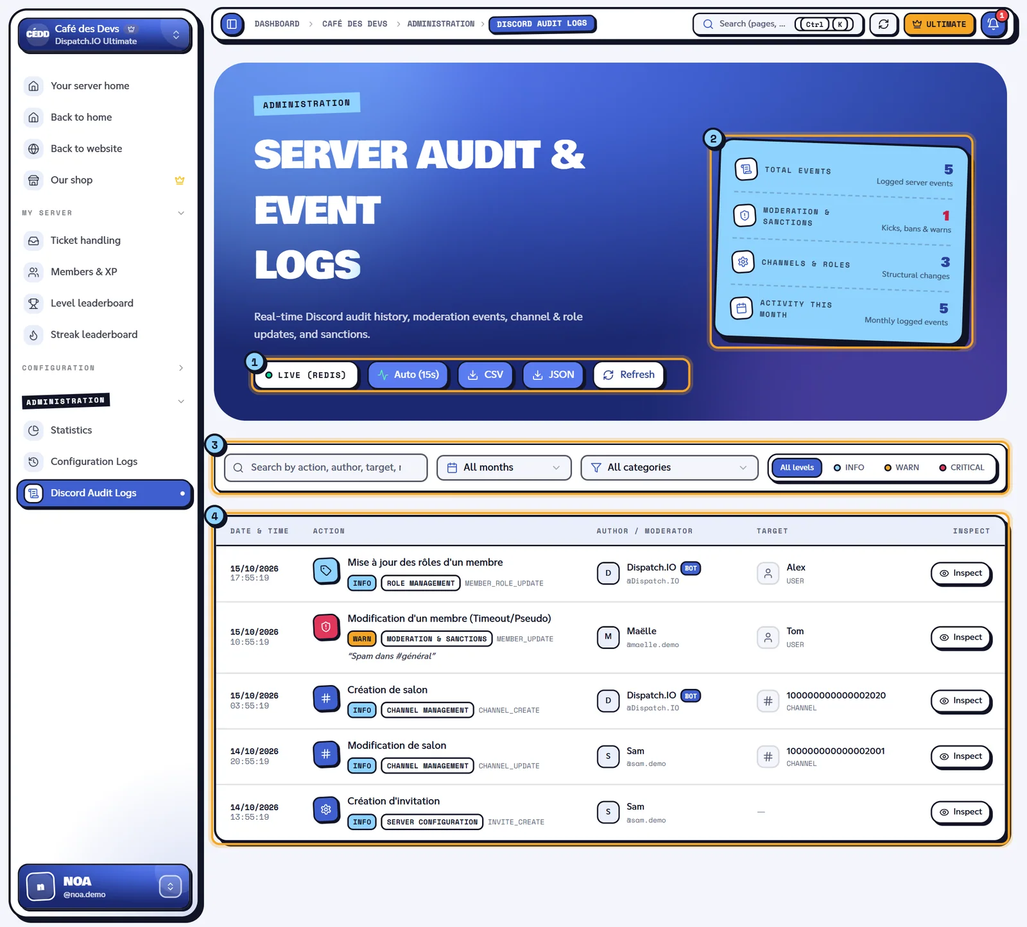The width and height of the screenshot is (1027, 927).
Task: Go to Members & XP
Action: pyautogui.click(x=105, y=272)
